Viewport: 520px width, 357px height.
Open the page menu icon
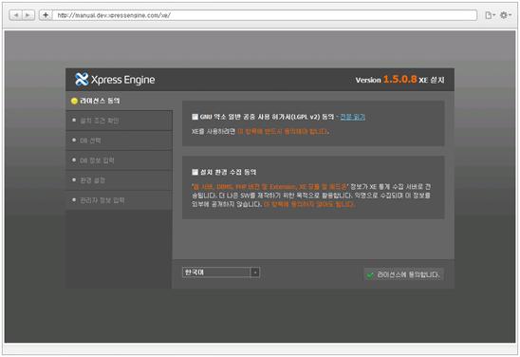point(490,15)
